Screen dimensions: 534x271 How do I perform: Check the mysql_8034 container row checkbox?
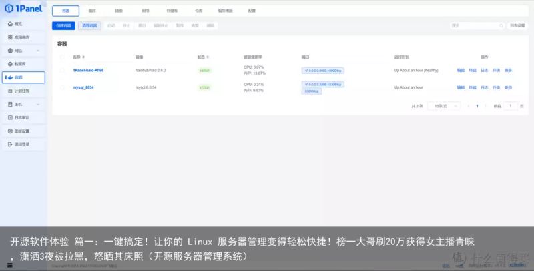62,87
